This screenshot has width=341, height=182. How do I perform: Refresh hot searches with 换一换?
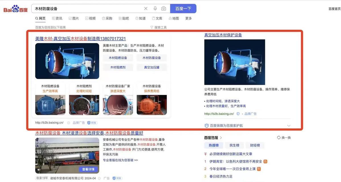pyautogui.click(x=284, y=138)
